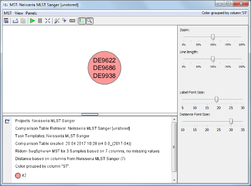251x186 pixels.
Task: Click the snapshot camera toolbar icon
Action: 6,21
